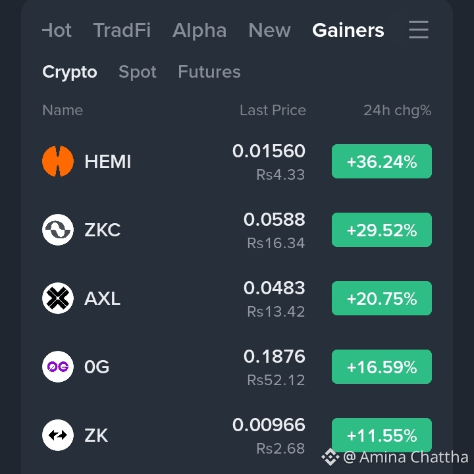474x474 pixels.
Task: Sort by the 24h chg% column header
Action: point(397,111)
